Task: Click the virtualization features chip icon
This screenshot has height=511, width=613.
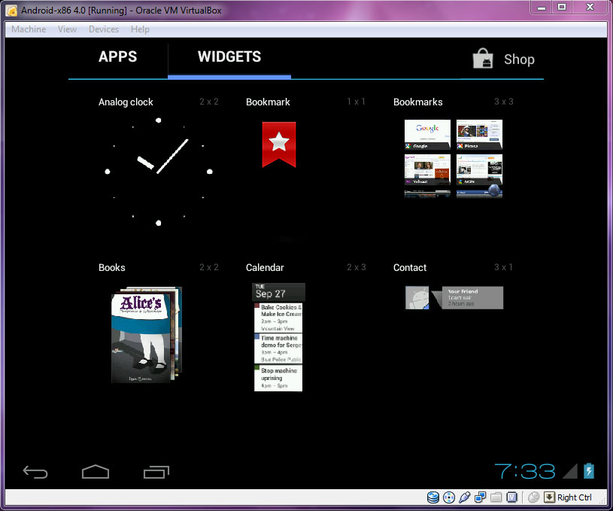Action: (x=511, y=497)
